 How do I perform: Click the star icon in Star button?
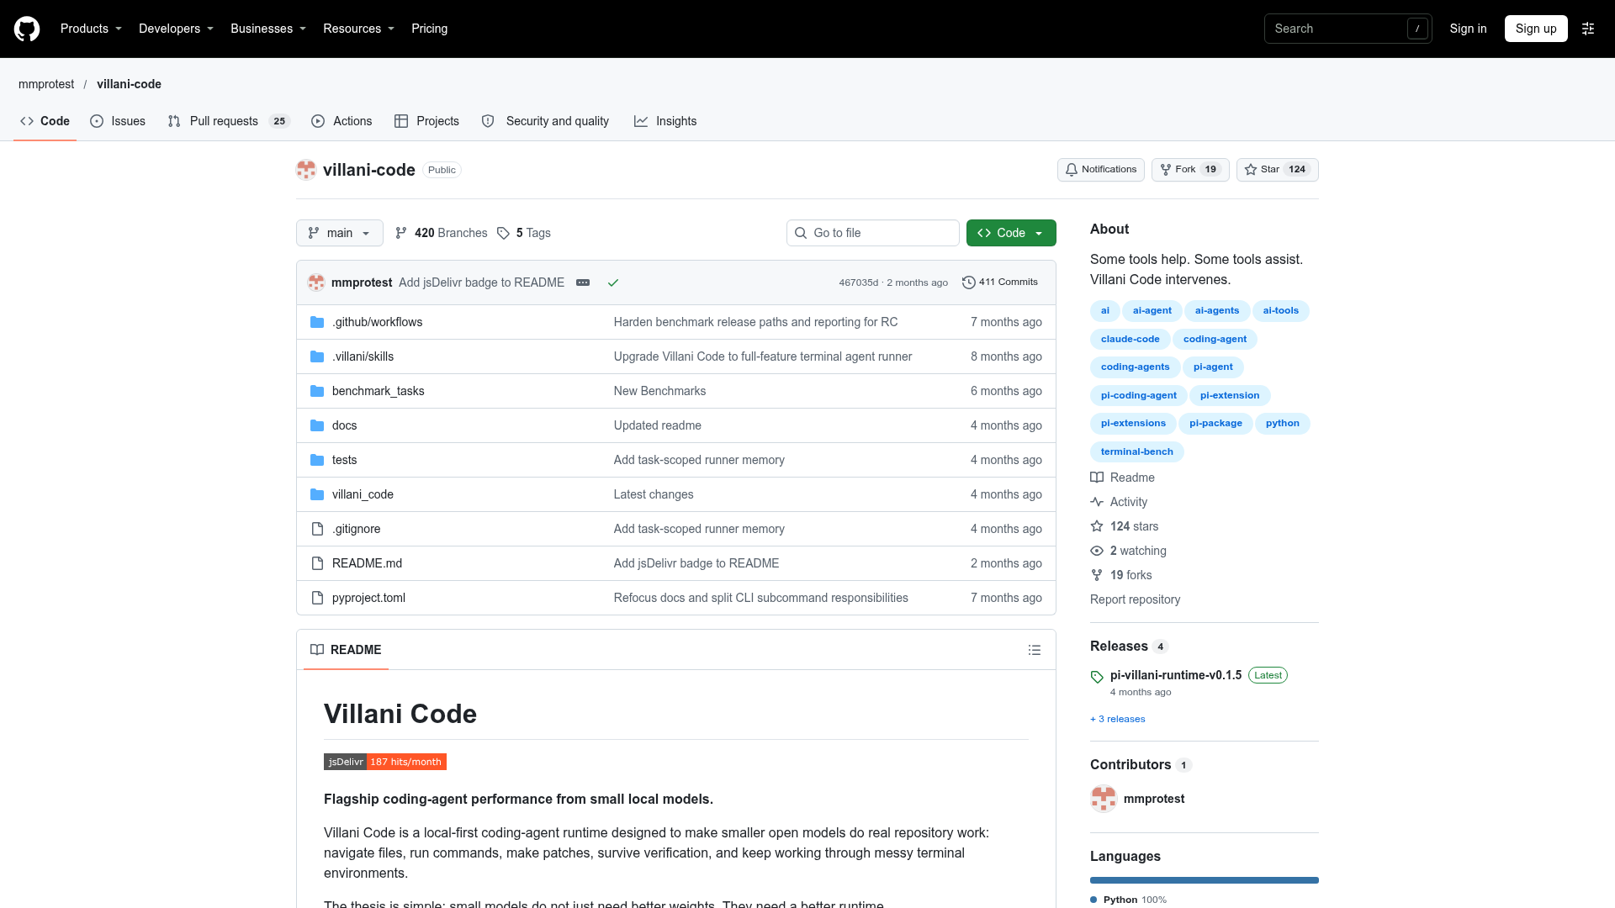pos(1251,170)
